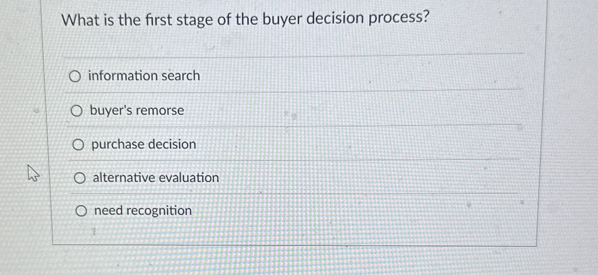The width and height of the screenshot is (598, 275).
Task: Click the question heading text
Action: point(245,19)
